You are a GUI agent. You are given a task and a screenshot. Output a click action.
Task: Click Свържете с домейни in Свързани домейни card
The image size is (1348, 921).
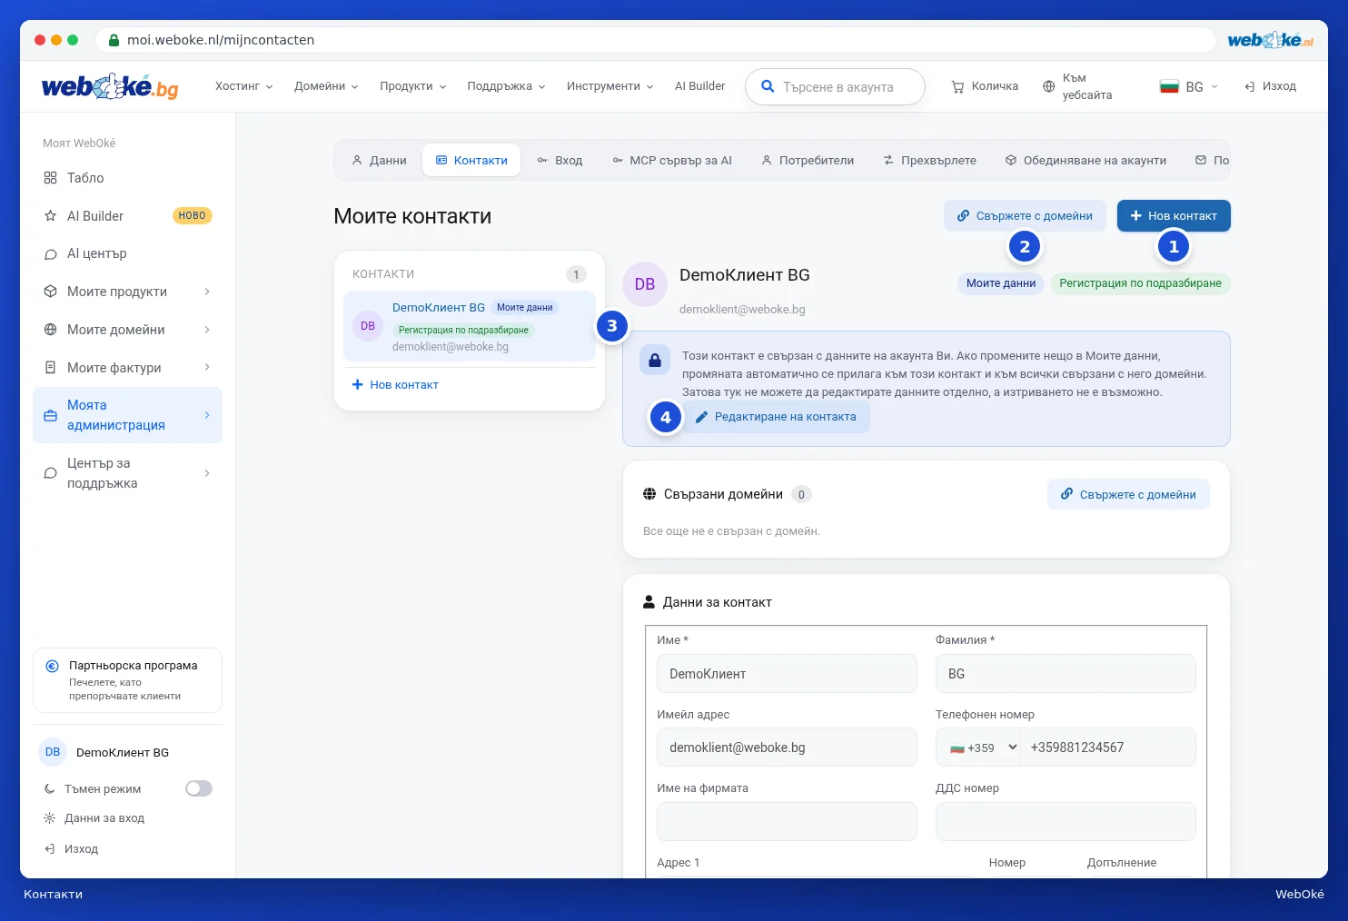(x=1128, y=494)
